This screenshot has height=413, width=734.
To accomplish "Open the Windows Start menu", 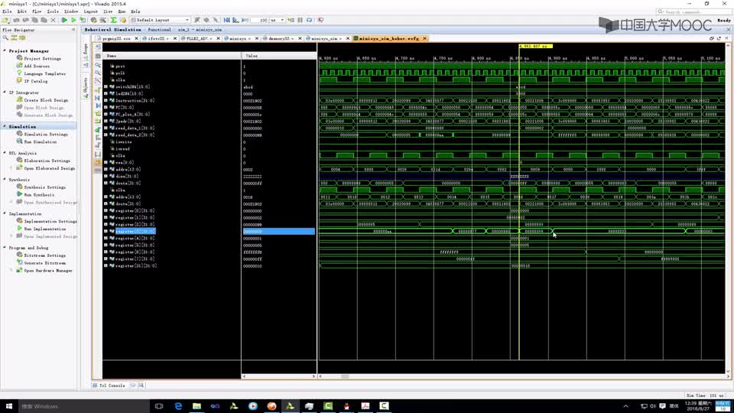I will click(x=8, y=406).
